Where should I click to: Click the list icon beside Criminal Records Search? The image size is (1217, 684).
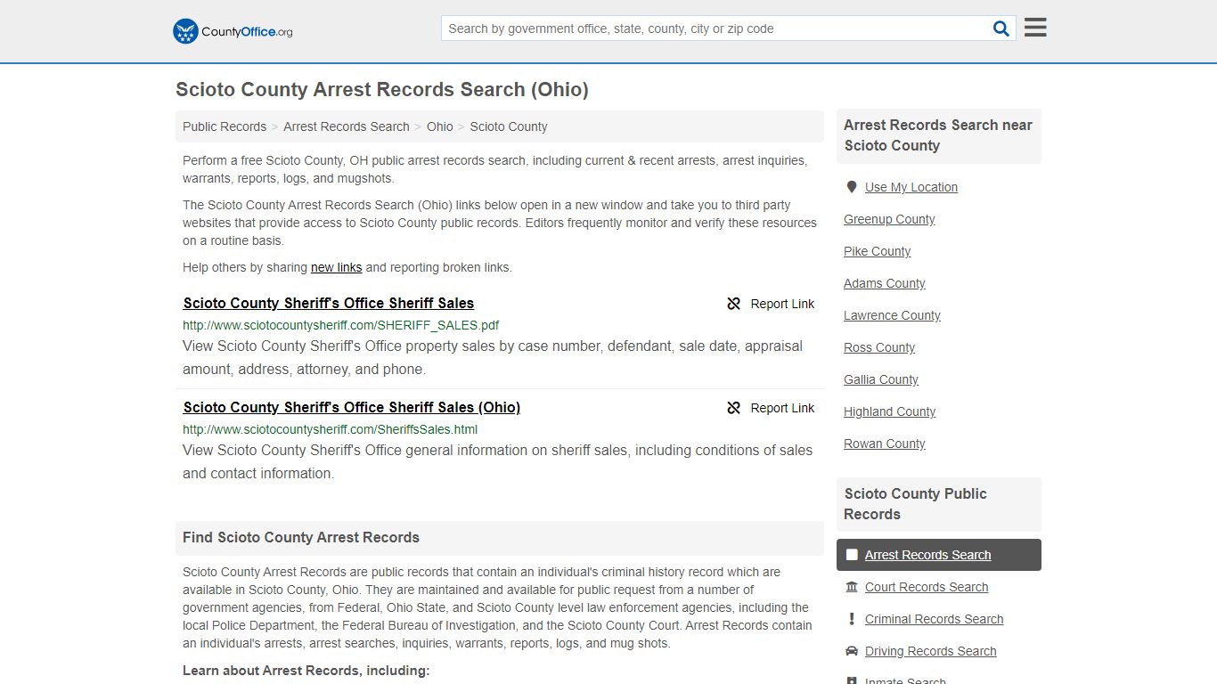(x=852, y=619)
